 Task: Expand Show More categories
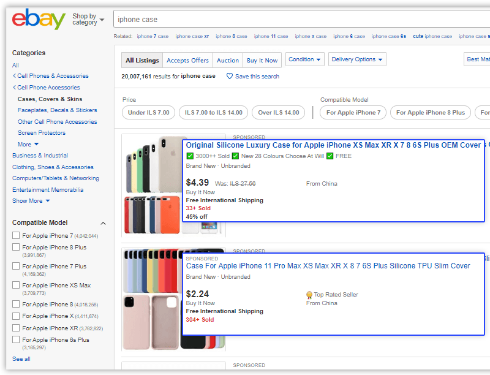pos(31,201)
